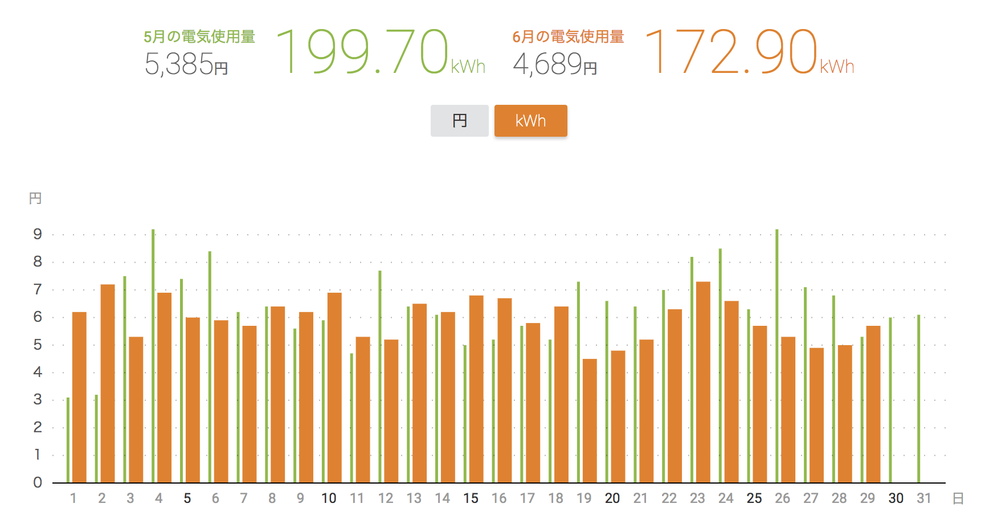Click the orange June bar for day 13
The width and height of the screenshot is (981, 532).
point(419,394)
